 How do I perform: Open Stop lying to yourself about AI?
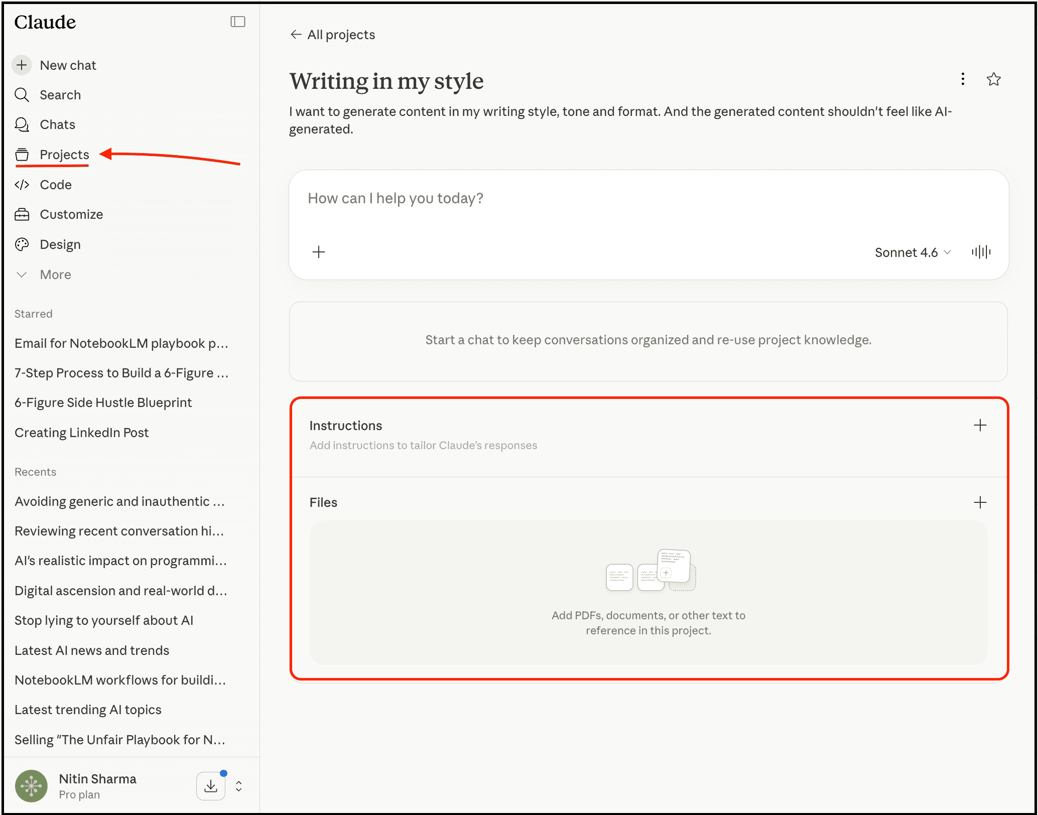104,620
